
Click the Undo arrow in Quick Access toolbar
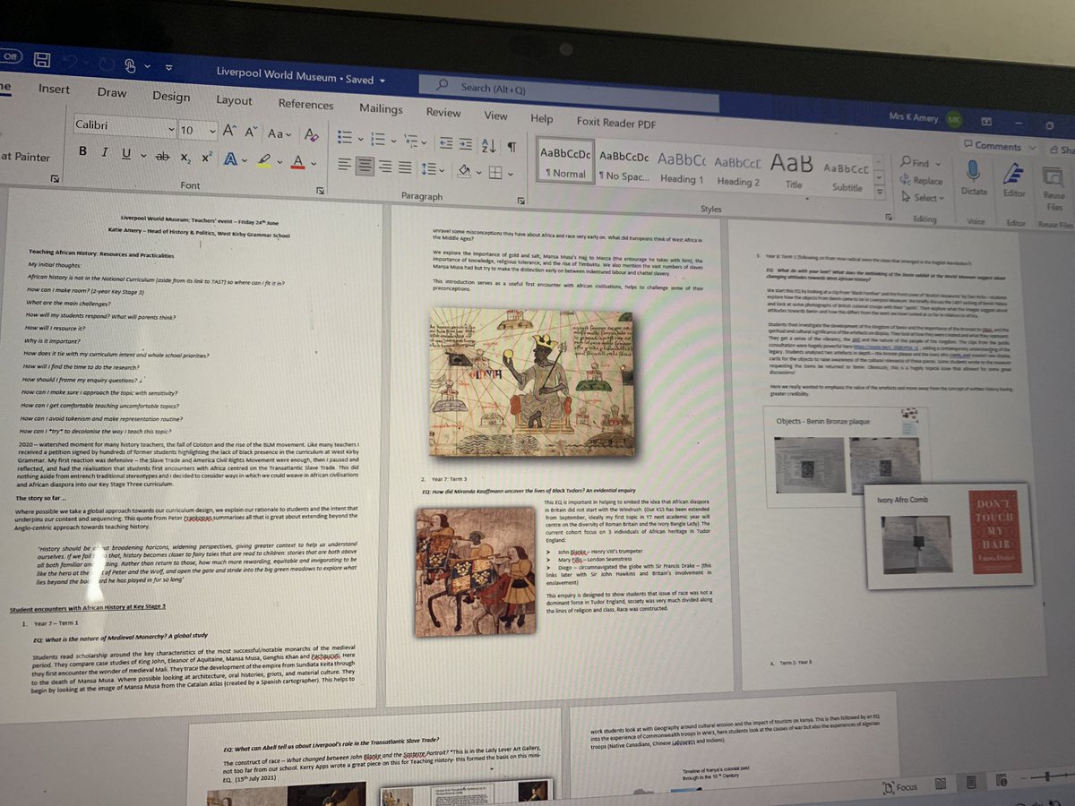point(69,60)
